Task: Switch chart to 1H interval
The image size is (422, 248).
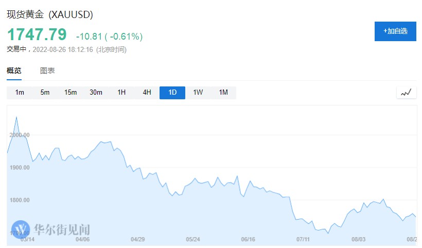Action: (x=121, y=93)
